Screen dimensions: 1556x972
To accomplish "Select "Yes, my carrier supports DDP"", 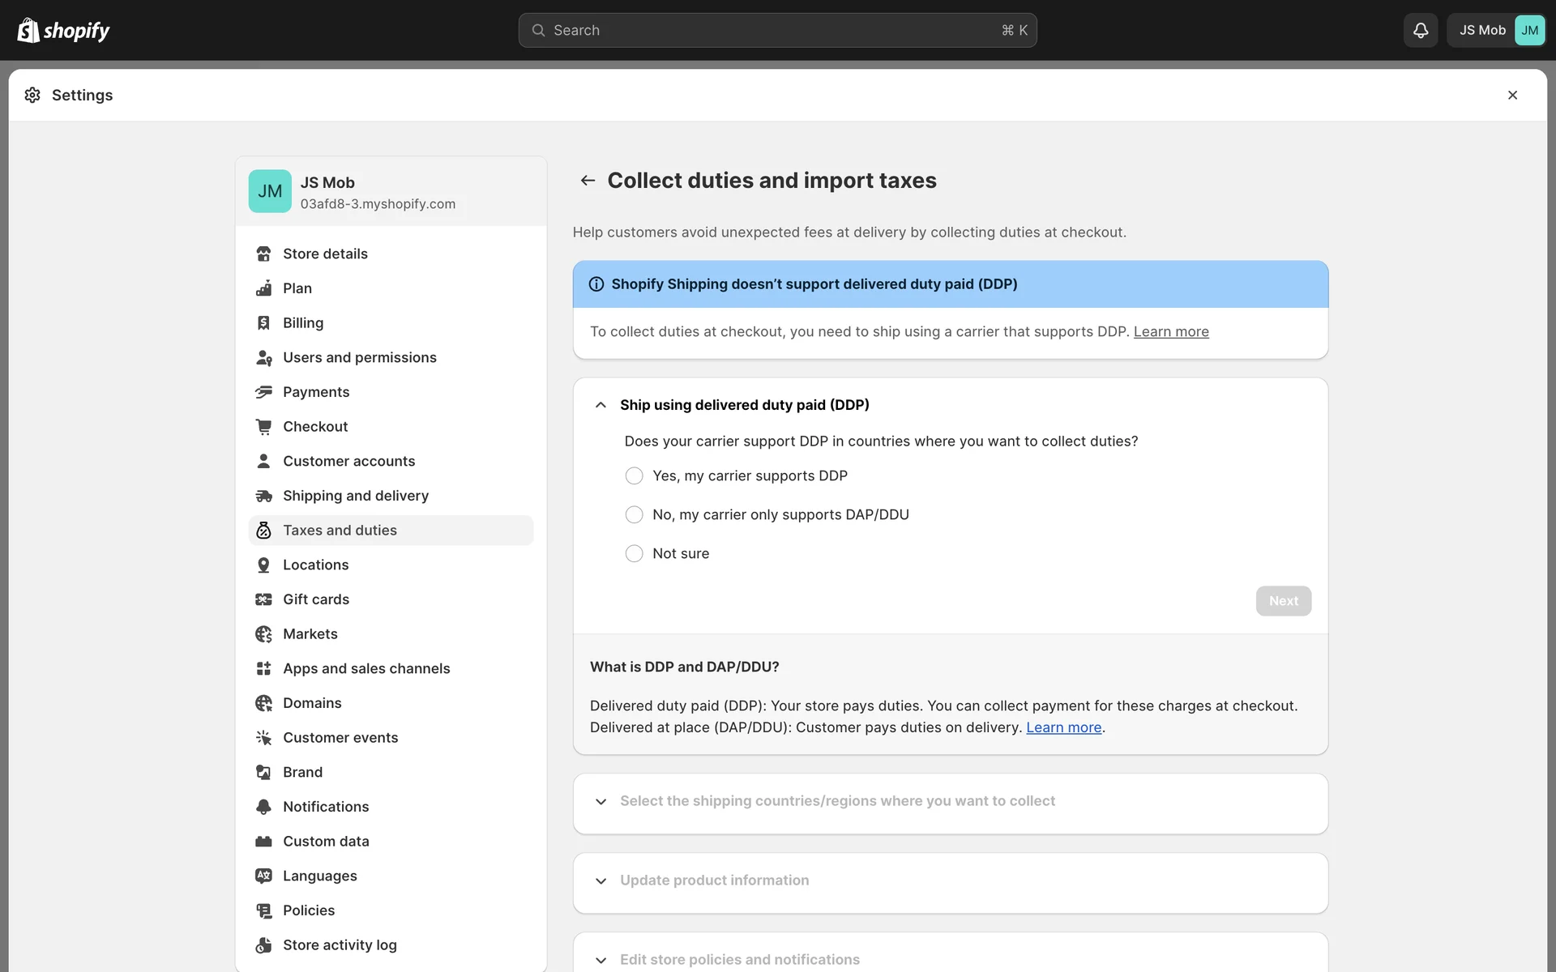I will click(x=634, y=475).
